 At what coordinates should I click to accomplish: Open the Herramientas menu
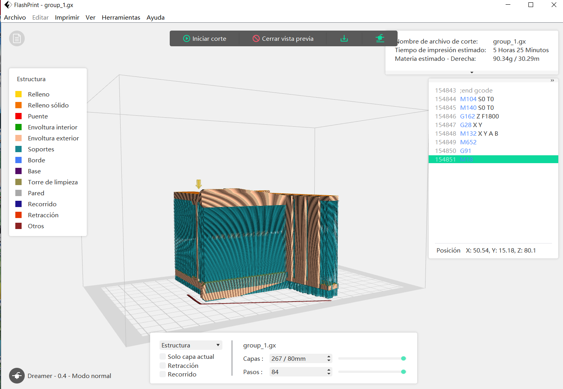coord(121,17)
